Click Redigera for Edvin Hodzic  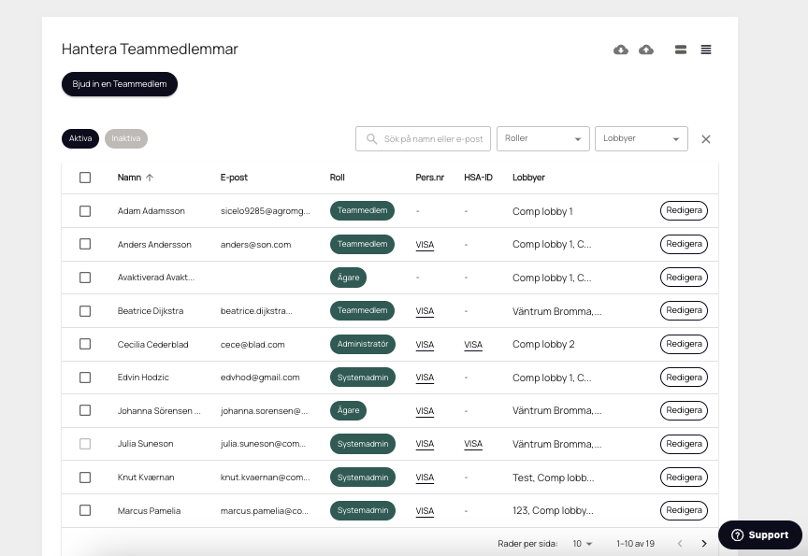684,378
